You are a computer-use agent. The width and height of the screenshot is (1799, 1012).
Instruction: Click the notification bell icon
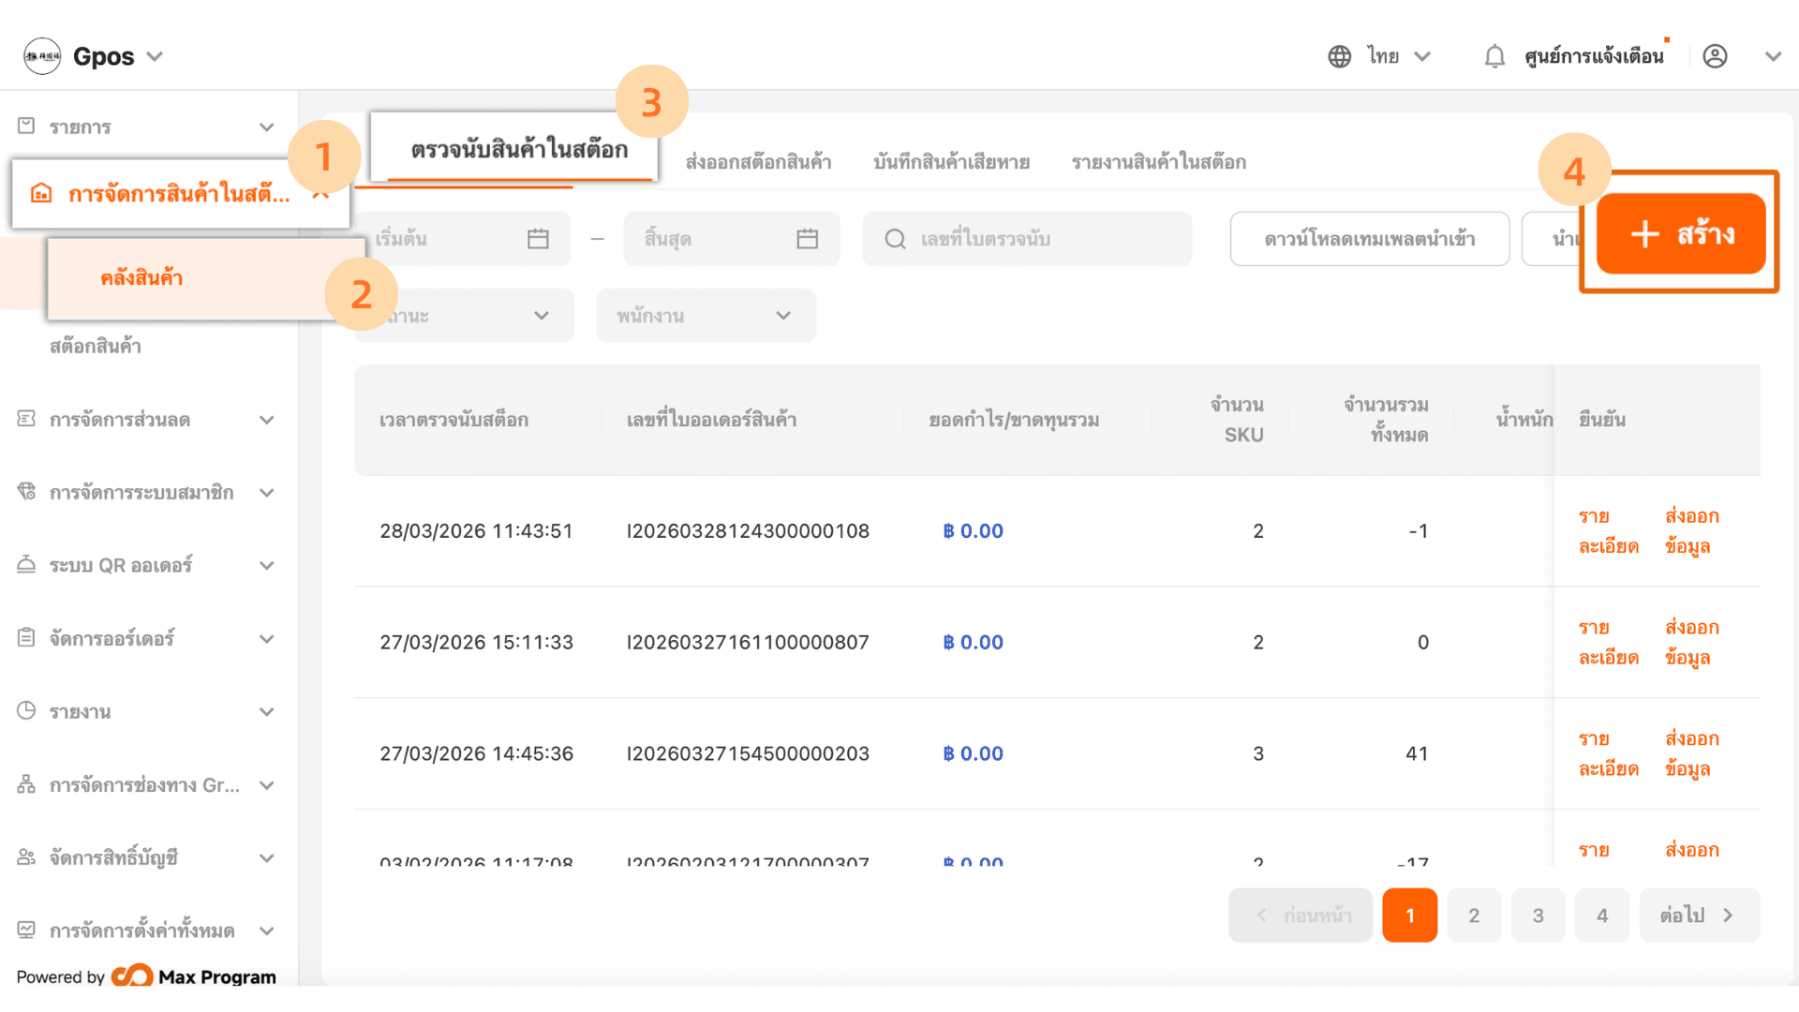pos(1494,56)
